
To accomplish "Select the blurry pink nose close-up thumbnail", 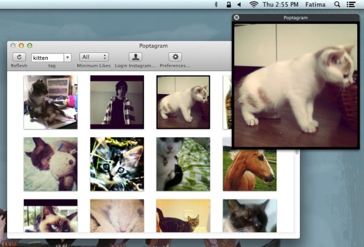I will click(117, 216).
